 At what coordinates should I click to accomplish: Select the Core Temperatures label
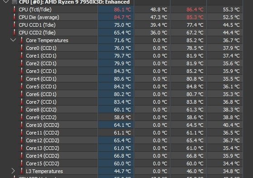pyautogui.click(x=47, y=40)
